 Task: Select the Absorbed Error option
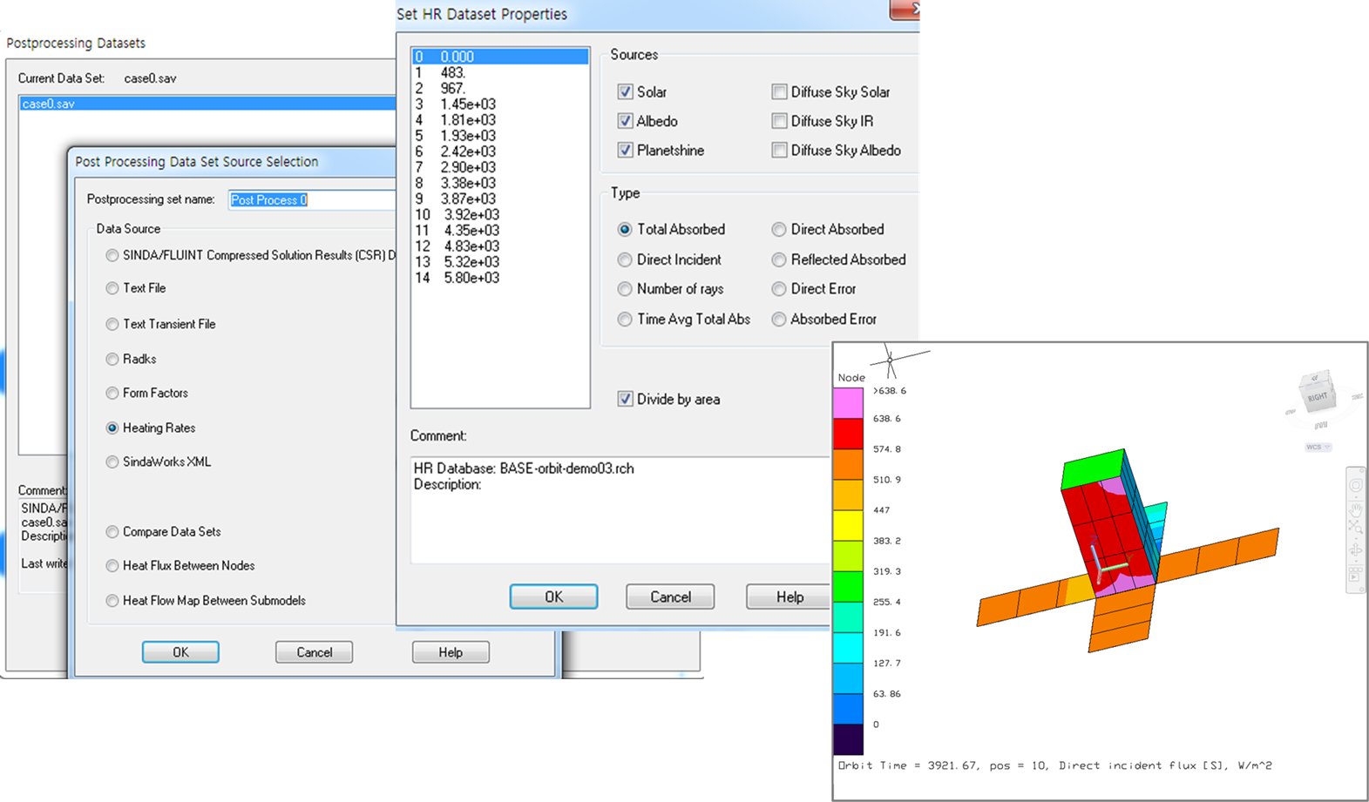pos(779,319)
